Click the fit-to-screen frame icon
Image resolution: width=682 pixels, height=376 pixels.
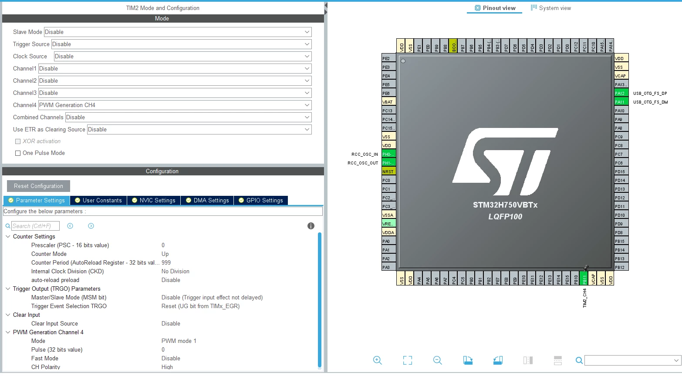click(408, 360)
